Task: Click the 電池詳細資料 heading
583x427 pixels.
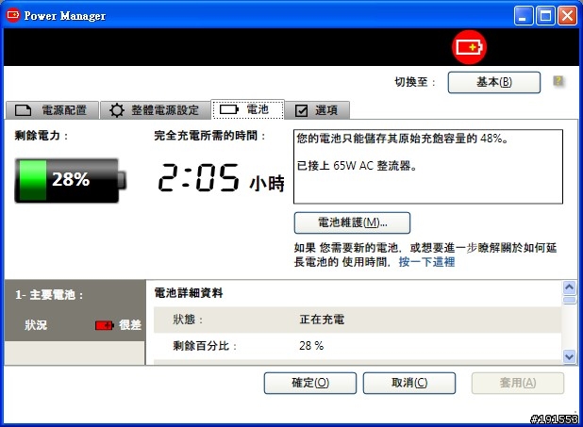Action: pos(189,293)
